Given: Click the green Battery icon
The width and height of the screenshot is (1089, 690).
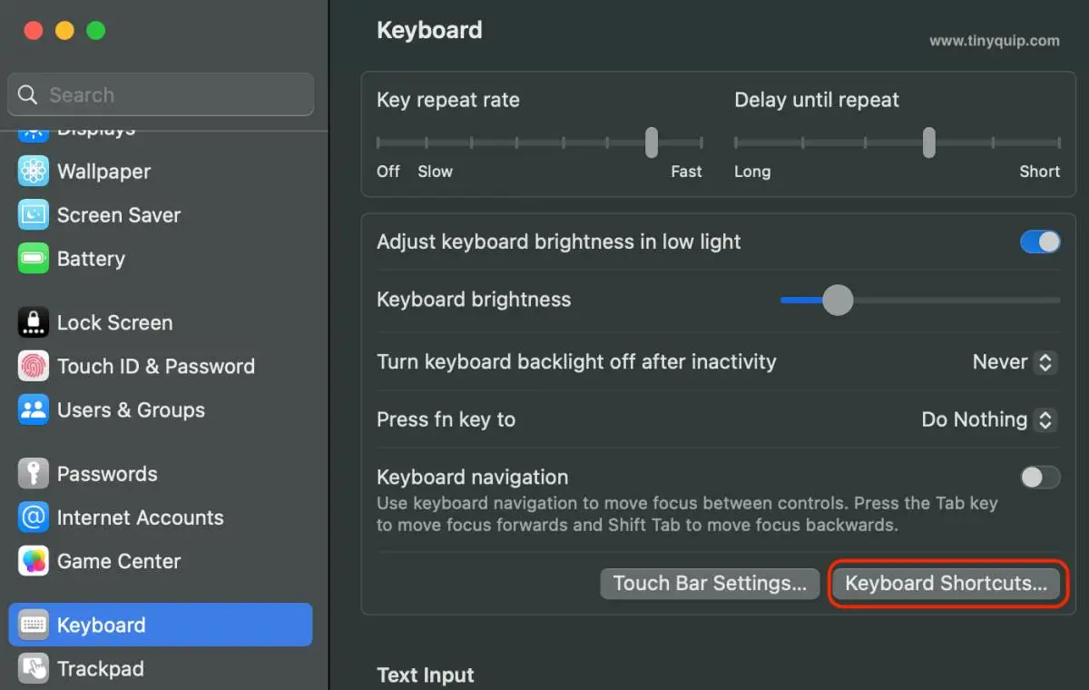Looking at the screenshot, I should (x=34, y=259).
